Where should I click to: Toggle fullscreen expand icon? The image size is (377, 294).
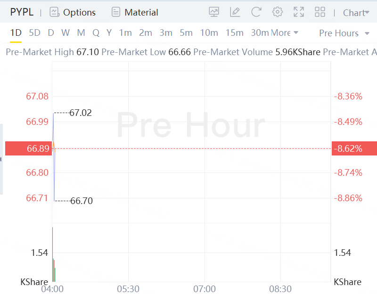point(299,12)
